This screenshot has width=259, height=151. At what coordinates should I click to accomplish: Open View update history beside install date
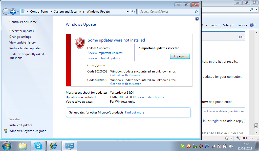tap(151, 97)
